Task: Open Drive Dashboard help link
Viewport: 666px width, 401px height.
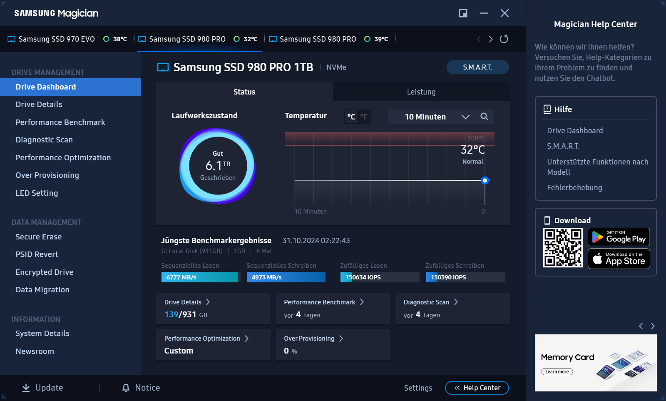Action: point(575,131)
